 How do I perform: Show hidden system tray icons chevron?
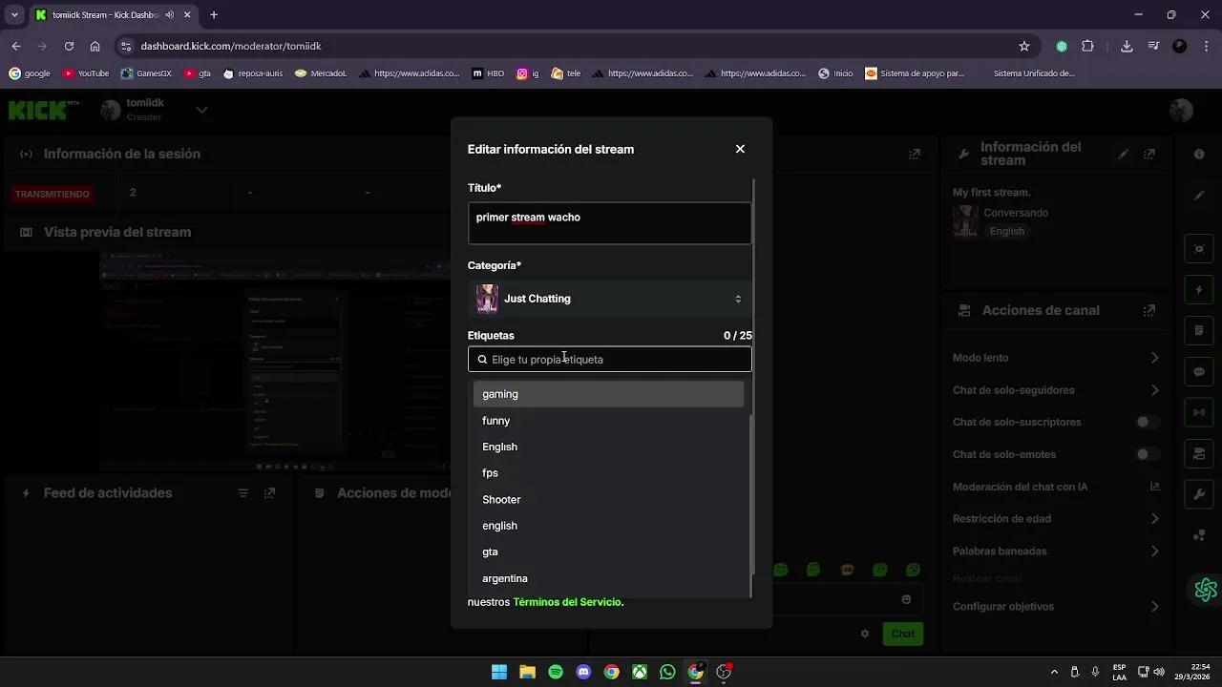(1054, 672)
